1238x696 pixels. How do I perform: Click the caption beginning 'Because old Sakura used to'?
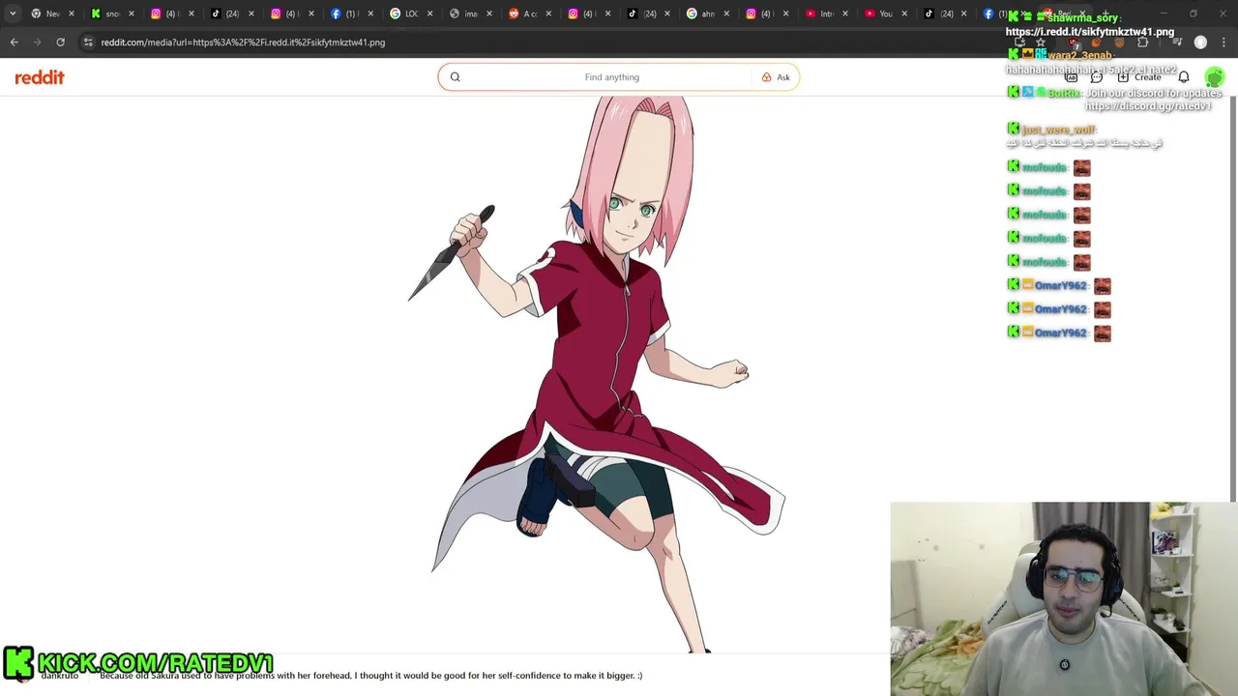371,676
